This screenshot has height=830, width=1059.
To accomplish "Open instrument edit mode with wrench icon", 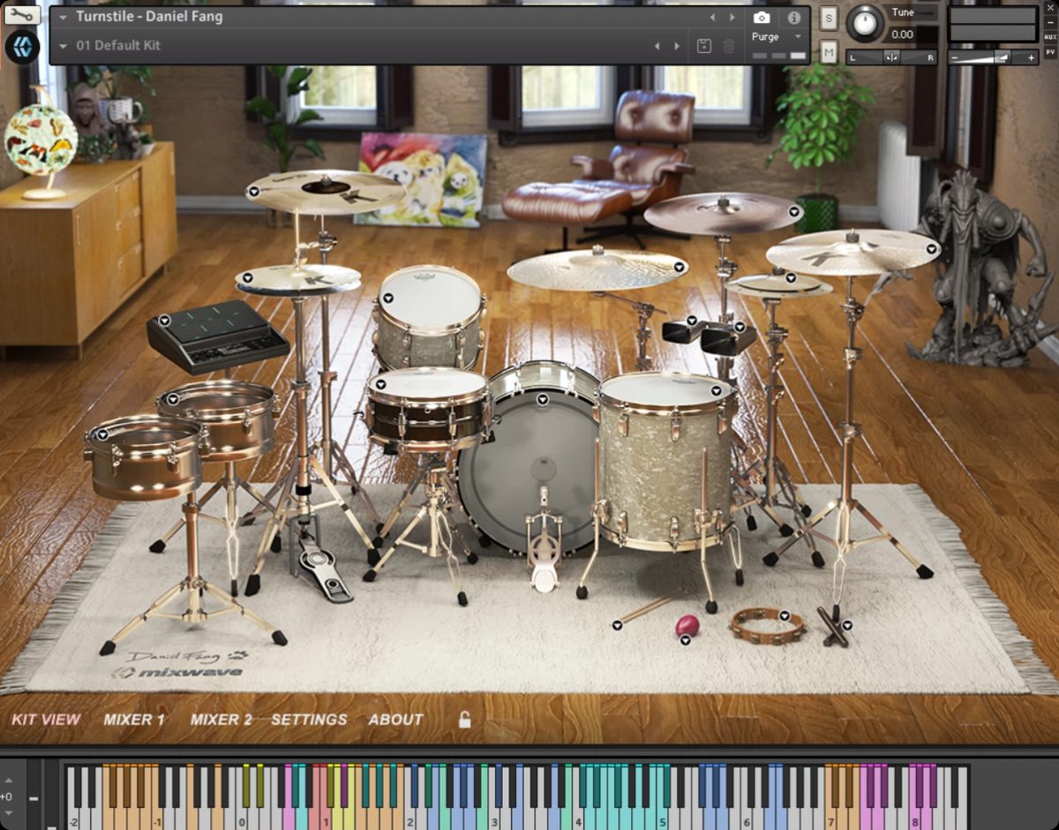I will tap(21, 14).
